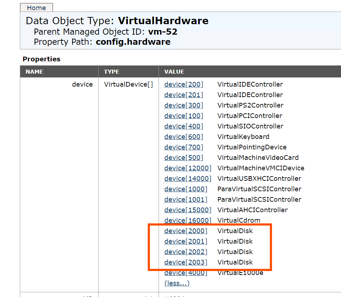Open device[2000] VirtualDisk link

(186, 231)
